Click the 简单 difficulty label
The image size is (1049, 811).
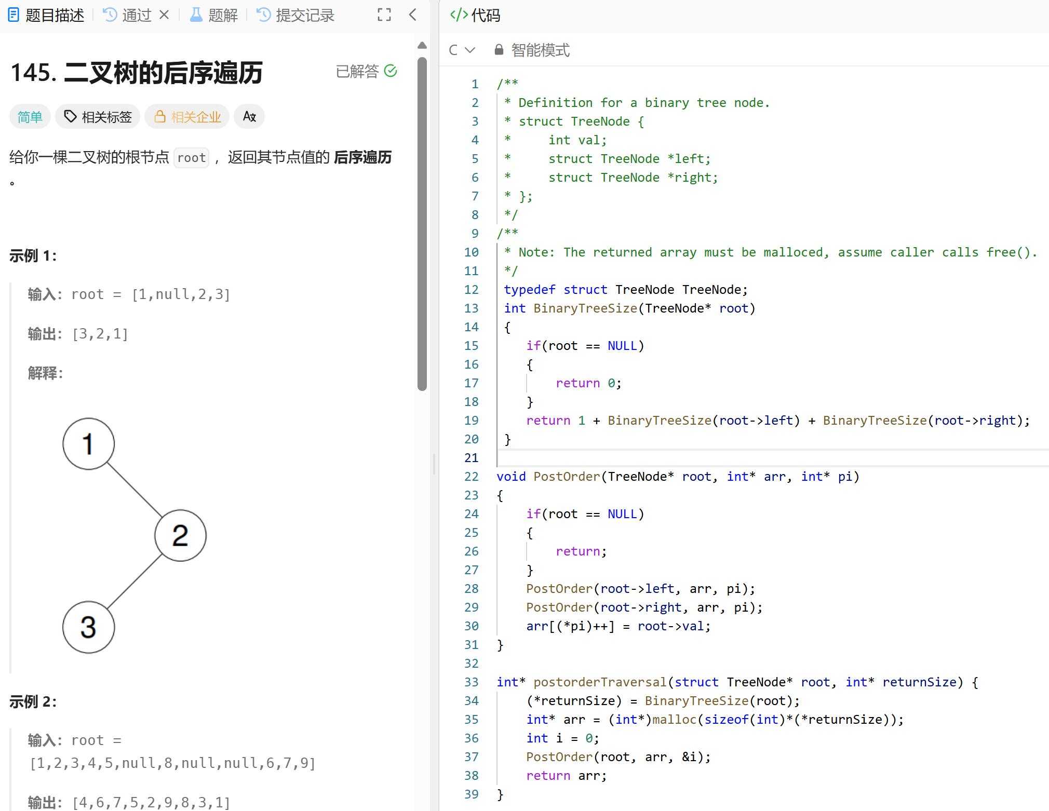[30, 116]
